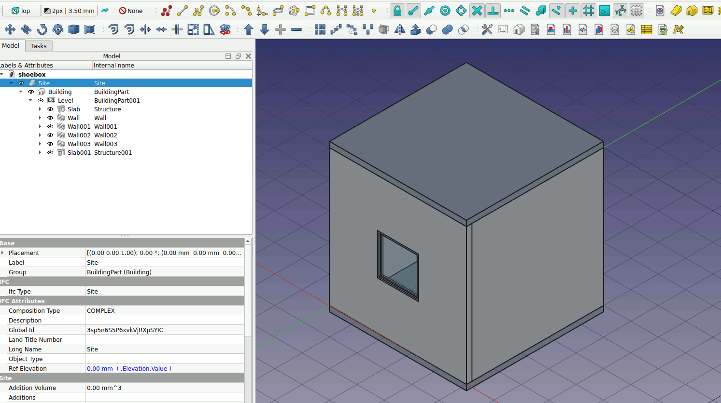721x403 pixels.
Task: Toggle snap to grid
Action: (x=588, y=11)
